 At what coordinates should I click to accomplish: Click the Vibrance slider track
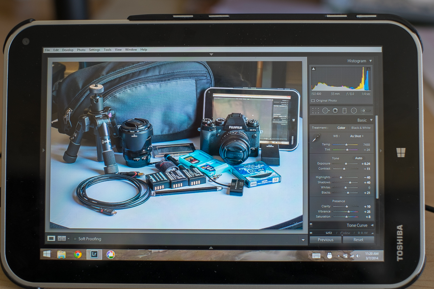click(345, 212)
